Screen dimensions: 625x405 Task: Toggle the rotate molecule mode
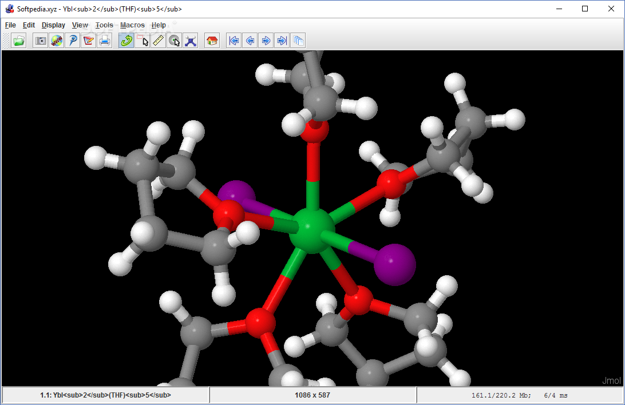coord(126,41)
